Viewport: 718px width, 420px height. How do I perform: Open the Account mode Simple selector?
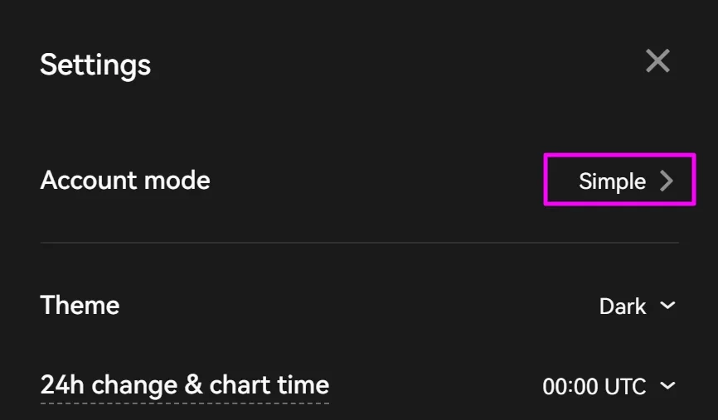619,181
